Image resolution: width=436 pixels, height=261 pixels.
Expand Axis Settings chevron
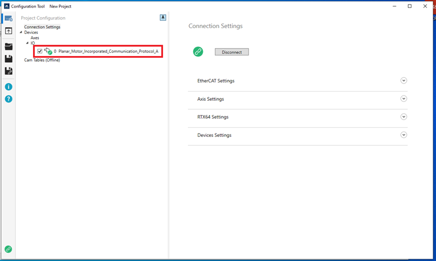click(403, 99)
